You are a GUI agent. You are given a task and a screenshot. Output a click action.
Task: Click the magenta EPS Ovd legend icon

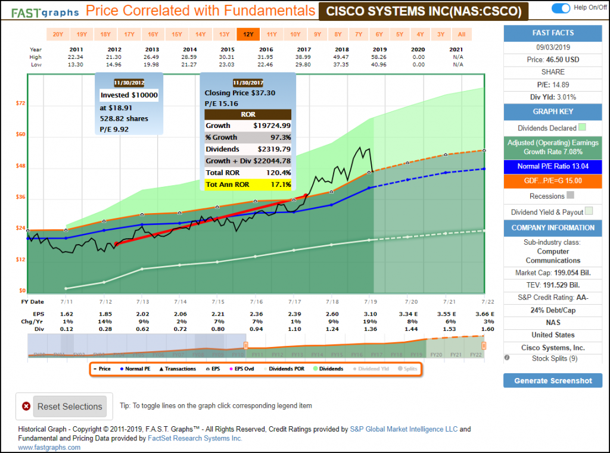click(231, 369)
